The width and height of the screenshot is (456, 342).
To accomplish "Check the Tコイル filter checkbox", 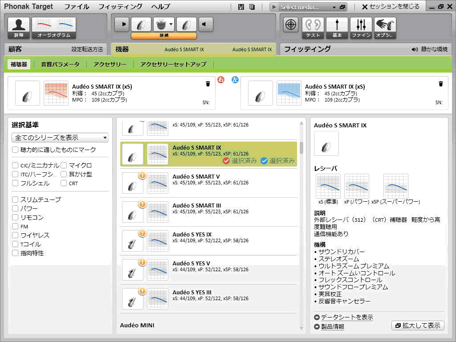I will point(15,244).
